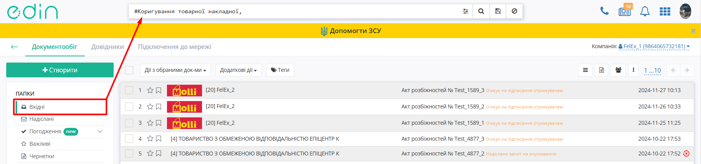Open Акт розбіжностей № Test_4877_2
The height and width of the screenshot is (164, 701).
[x=443, y=154]
